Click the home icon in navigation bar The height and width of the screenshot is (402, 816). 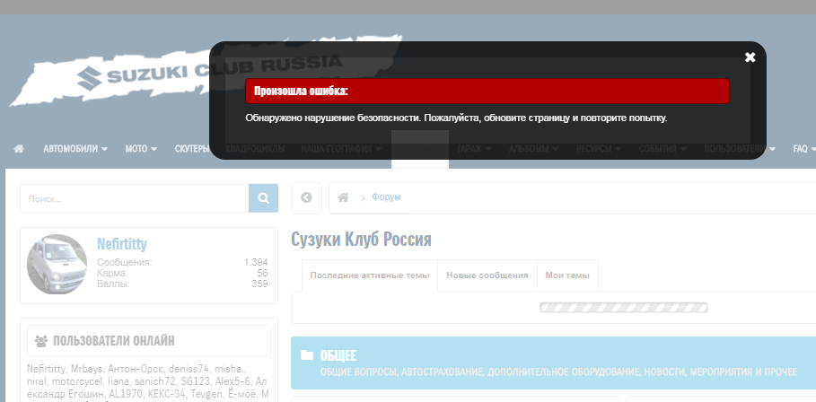[x=19, y=149]
